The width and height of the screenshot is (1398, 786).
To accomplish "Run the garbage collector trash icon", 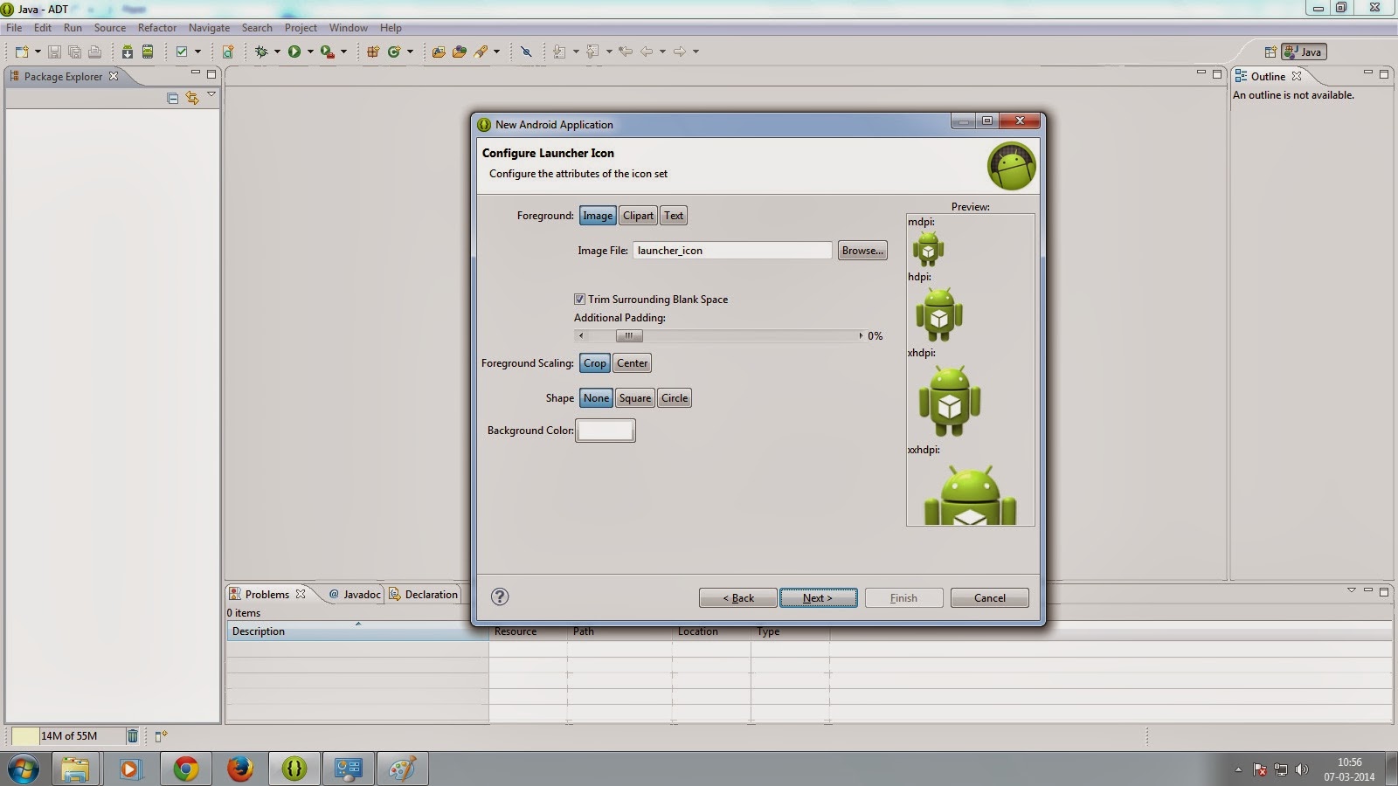I will coord(133,736).
